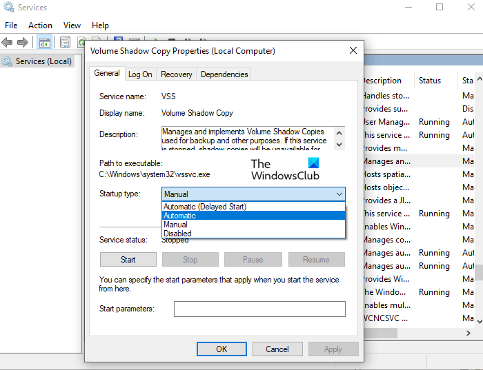Viewport: 483px width, 370px height.
Task: Toggle the Show/Hide Console Tree icon
Action: (45, 43)
